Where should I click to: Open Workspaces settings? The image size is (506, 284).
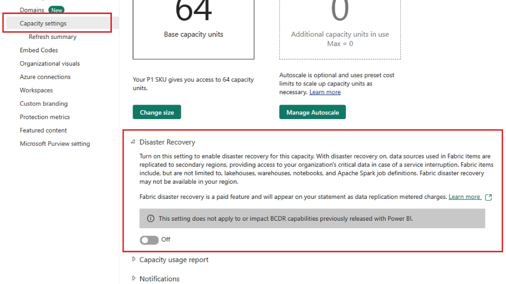tap(36, 90)
